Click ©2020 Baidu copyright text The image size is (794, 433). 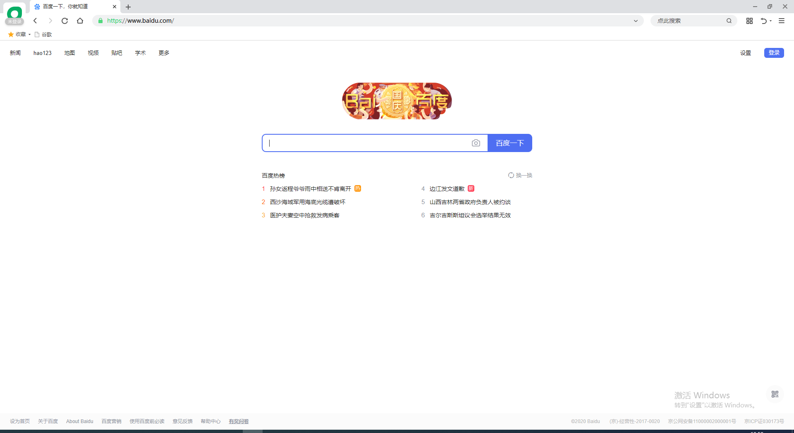[x=585, y=421]
